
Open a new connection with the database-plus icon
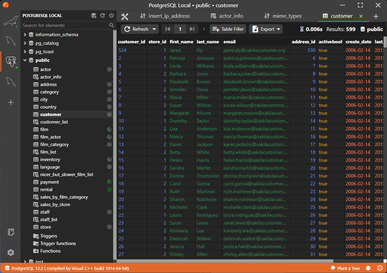coord(93,15)
